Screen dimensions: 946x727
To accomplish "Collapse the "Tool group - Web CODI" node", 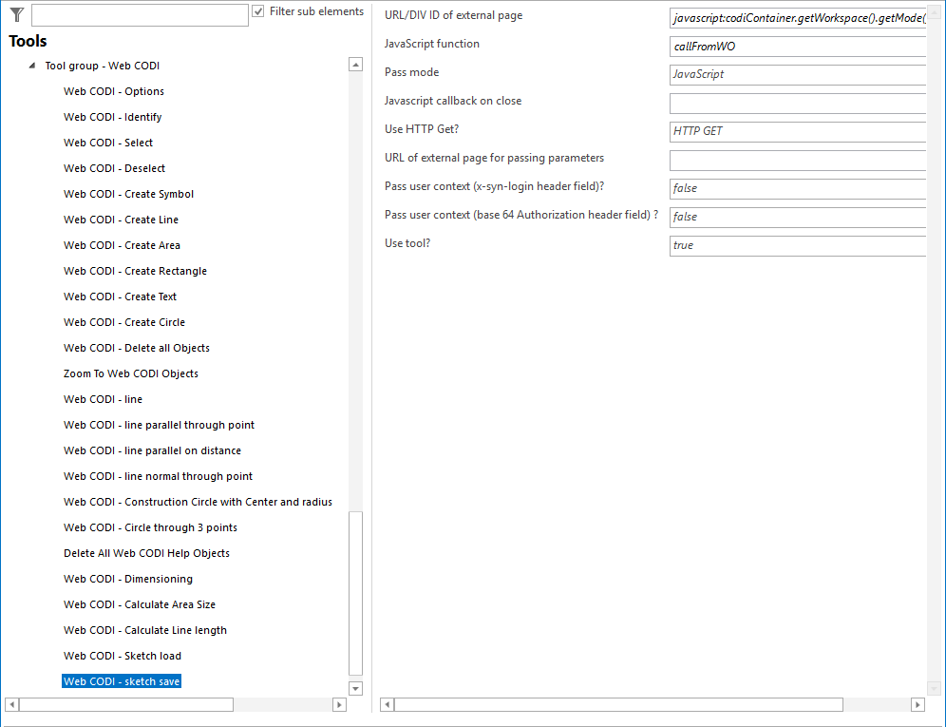I will coord(31,65).
